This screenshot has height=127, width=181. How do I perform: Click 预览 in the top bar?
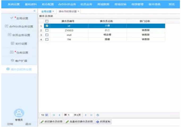(172, 5)
